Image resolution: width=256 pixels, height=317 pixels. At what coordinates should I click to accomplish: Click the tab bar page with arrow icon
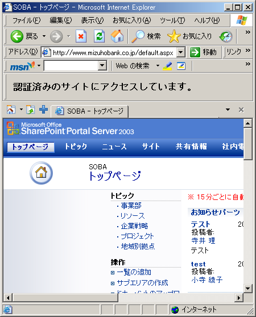click(x=31, y=110)
